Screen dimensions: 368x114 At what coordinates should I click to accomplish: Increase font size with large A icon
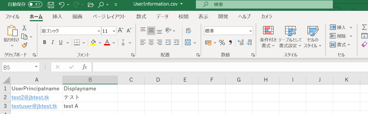[121, 31]
